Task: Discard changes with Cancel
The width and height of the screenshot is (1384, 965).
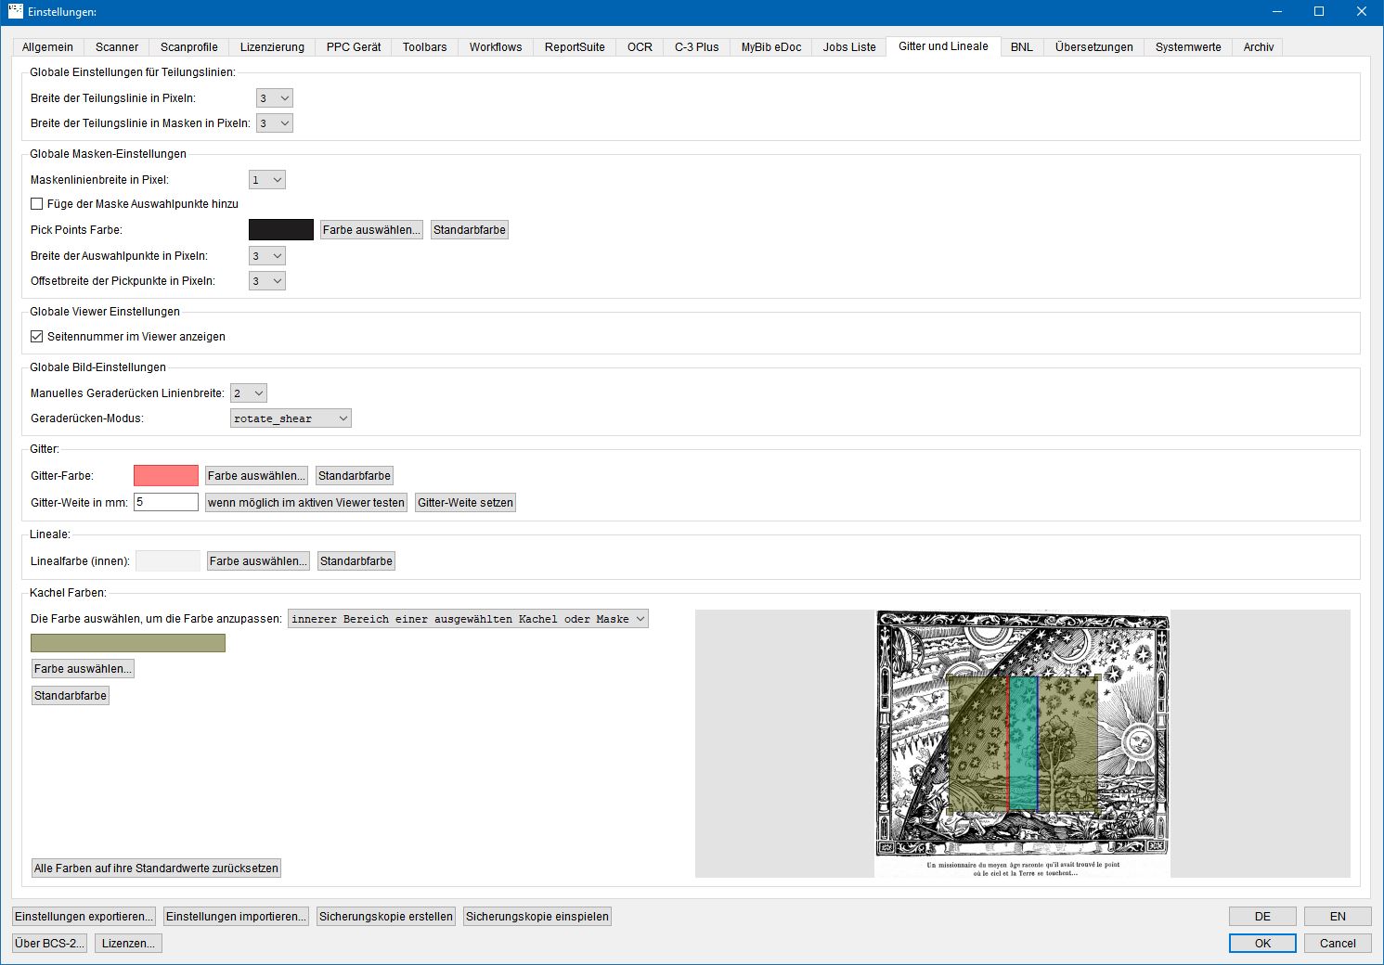Action: (1338, 944)
